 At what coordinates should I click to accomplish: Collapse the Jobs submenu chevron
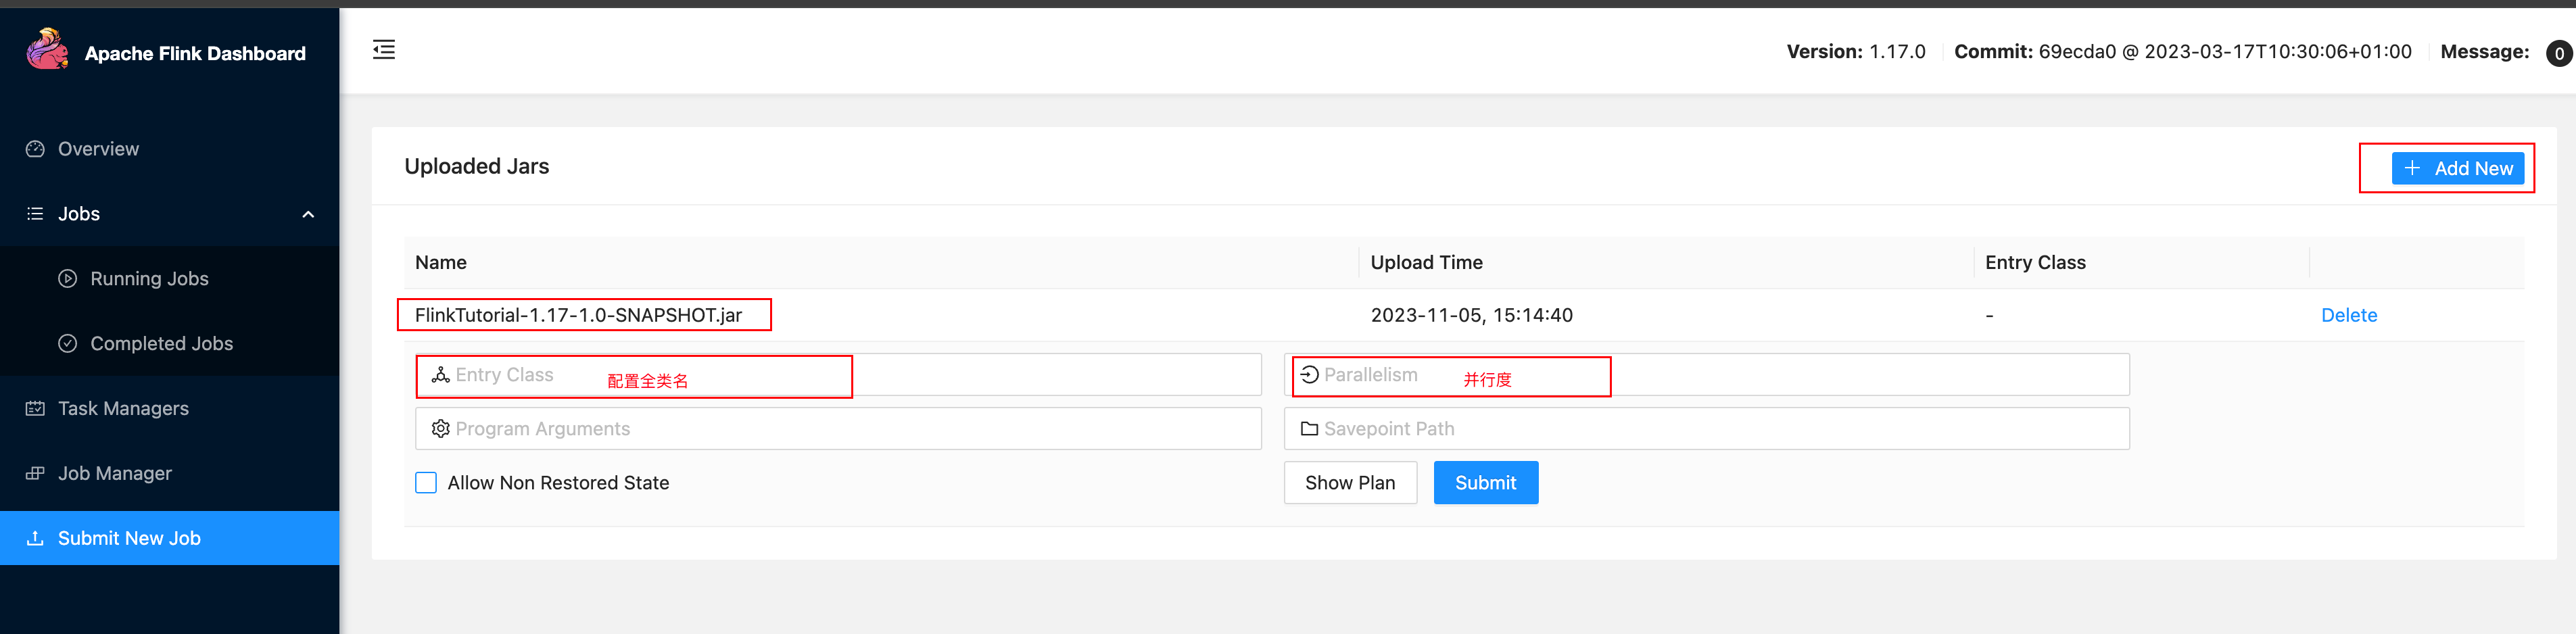point(308,214)
